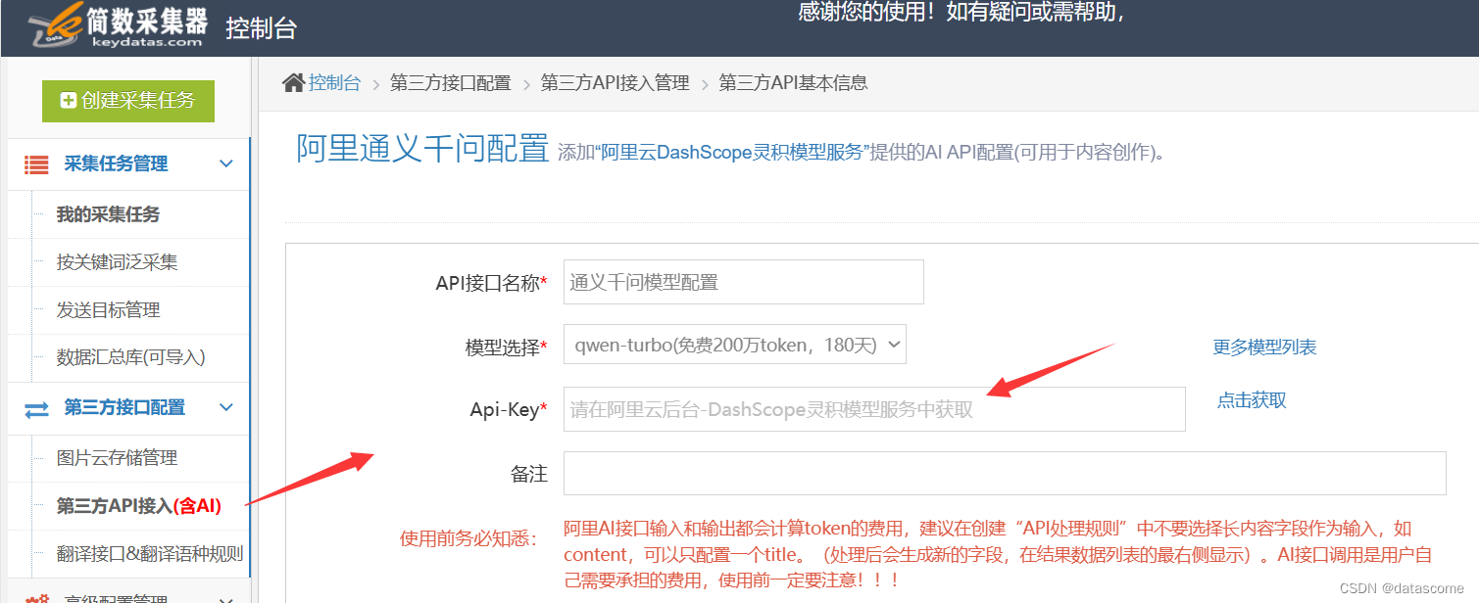Open 按关键词泛采集 in sidebar
1479x603 pixels.
click(x=118, y=262)
